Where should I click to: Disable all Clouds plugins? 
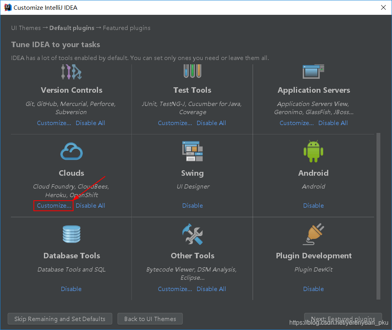point(90,206)
